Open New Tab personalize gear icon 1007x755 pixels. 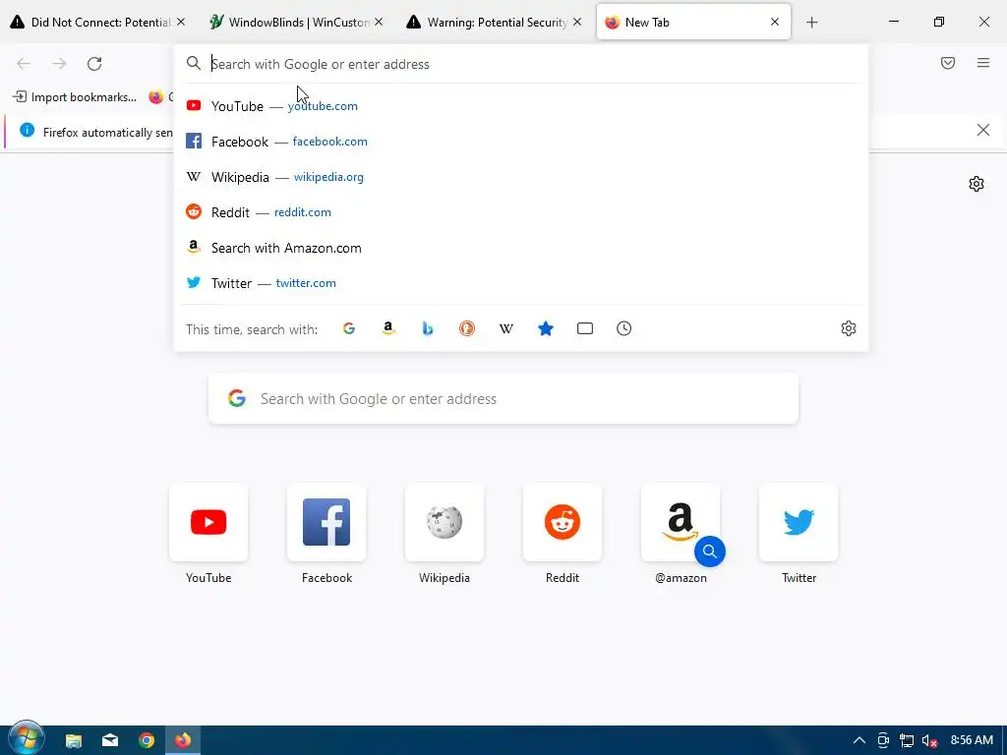(977, 184)
